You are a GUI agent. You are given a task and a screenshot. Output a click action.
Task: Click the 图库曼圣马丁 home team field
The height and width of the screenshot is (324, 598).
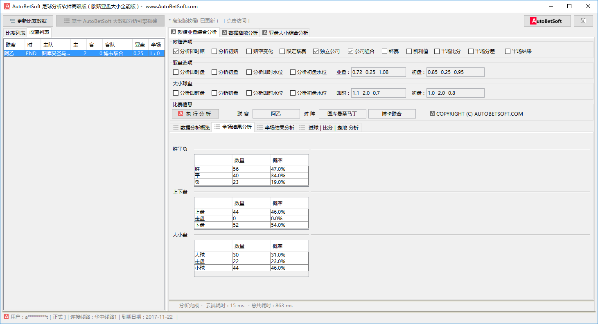pyautogui.click(x=342, y=114)
